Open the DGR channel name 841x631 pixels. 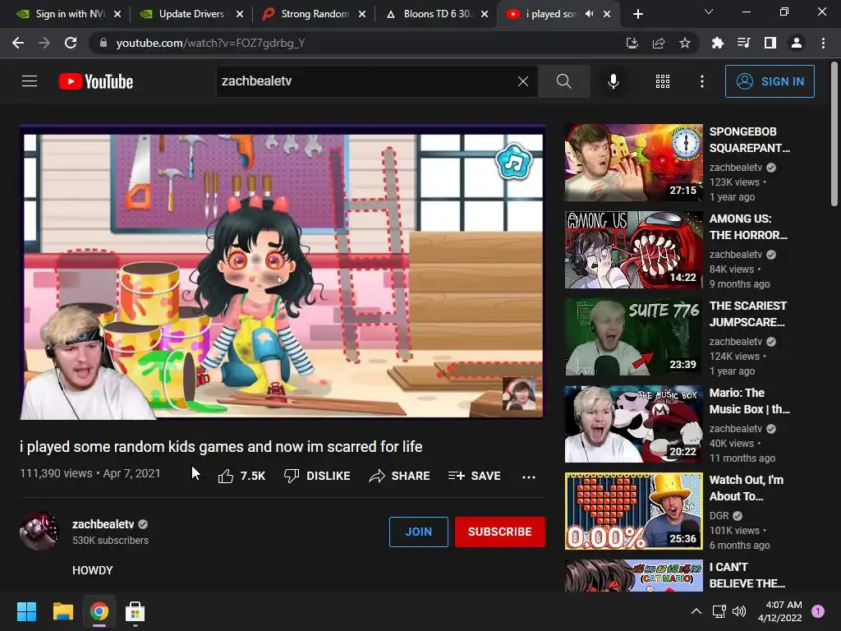pos(719,516)
